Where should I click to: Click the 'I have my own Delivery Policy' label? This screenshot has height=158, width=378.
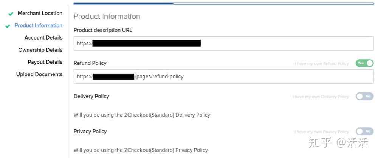click(321, 97)
